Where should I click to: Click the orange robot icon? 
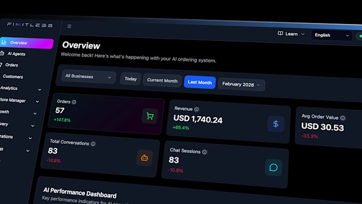point(144,158)
